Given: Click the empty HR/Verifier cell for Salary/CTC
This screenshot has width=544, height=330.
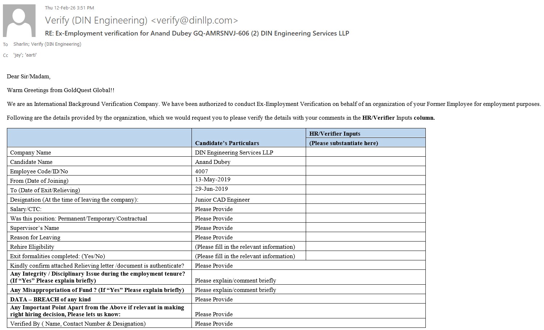Looking at the screenshot, I should coord(366,209).
